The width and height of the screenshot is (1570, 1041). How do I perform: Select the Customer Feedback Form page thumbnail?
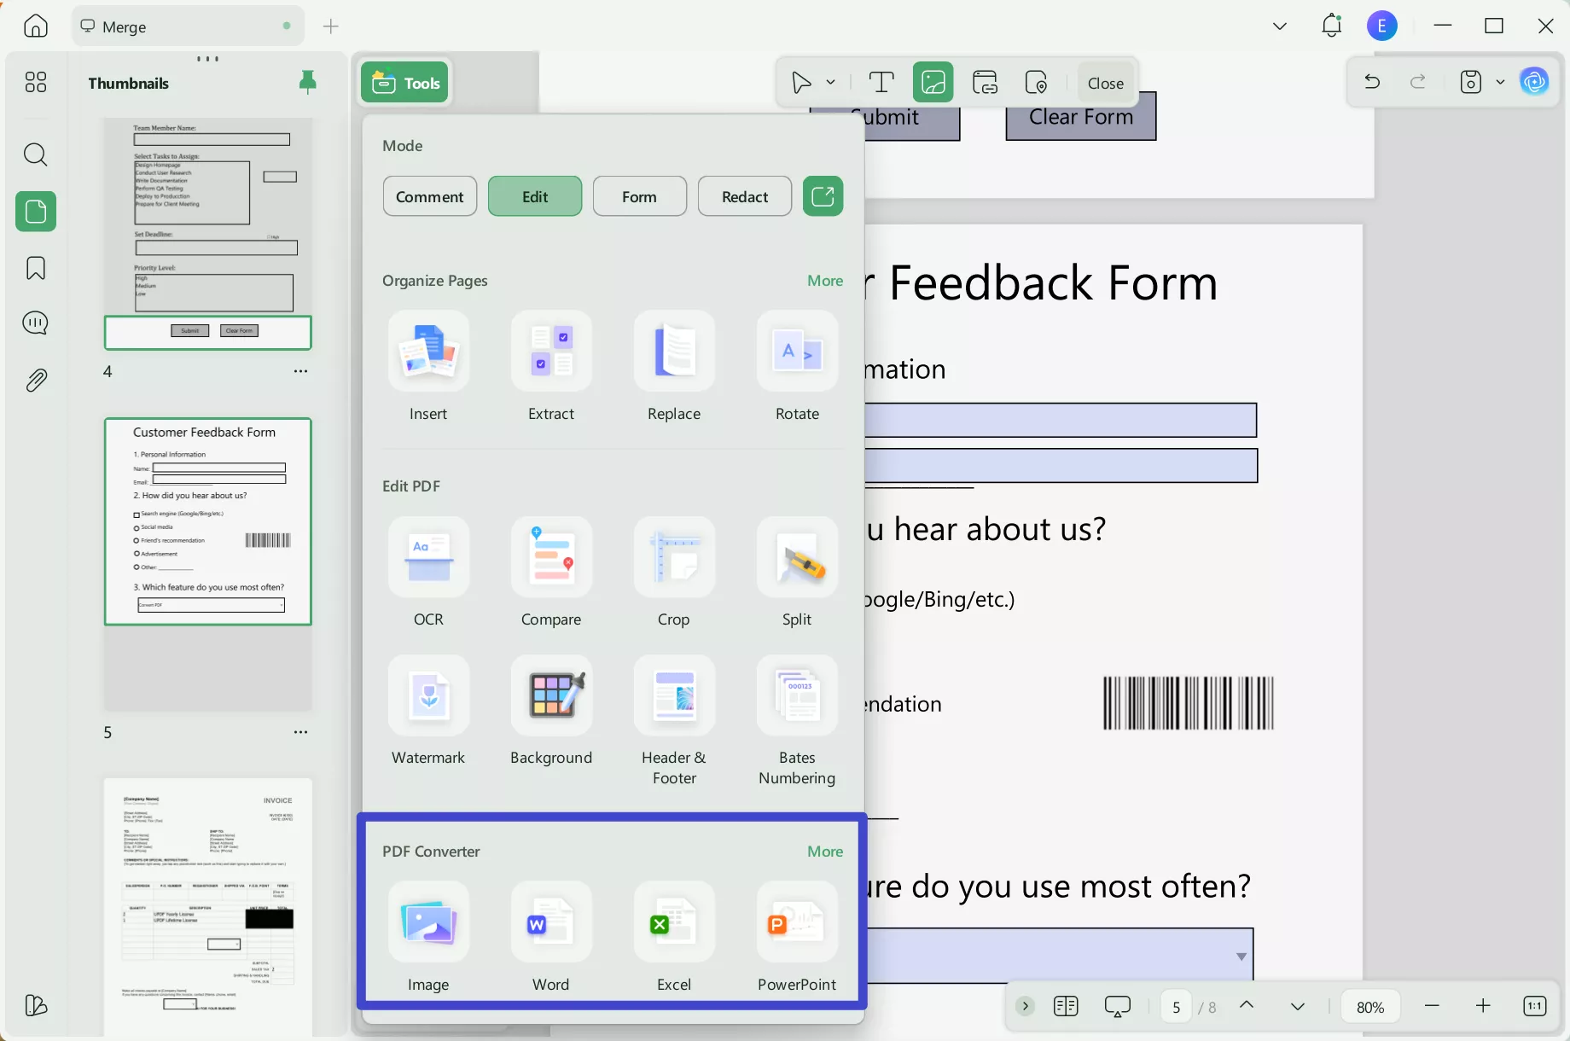point(207,521)
